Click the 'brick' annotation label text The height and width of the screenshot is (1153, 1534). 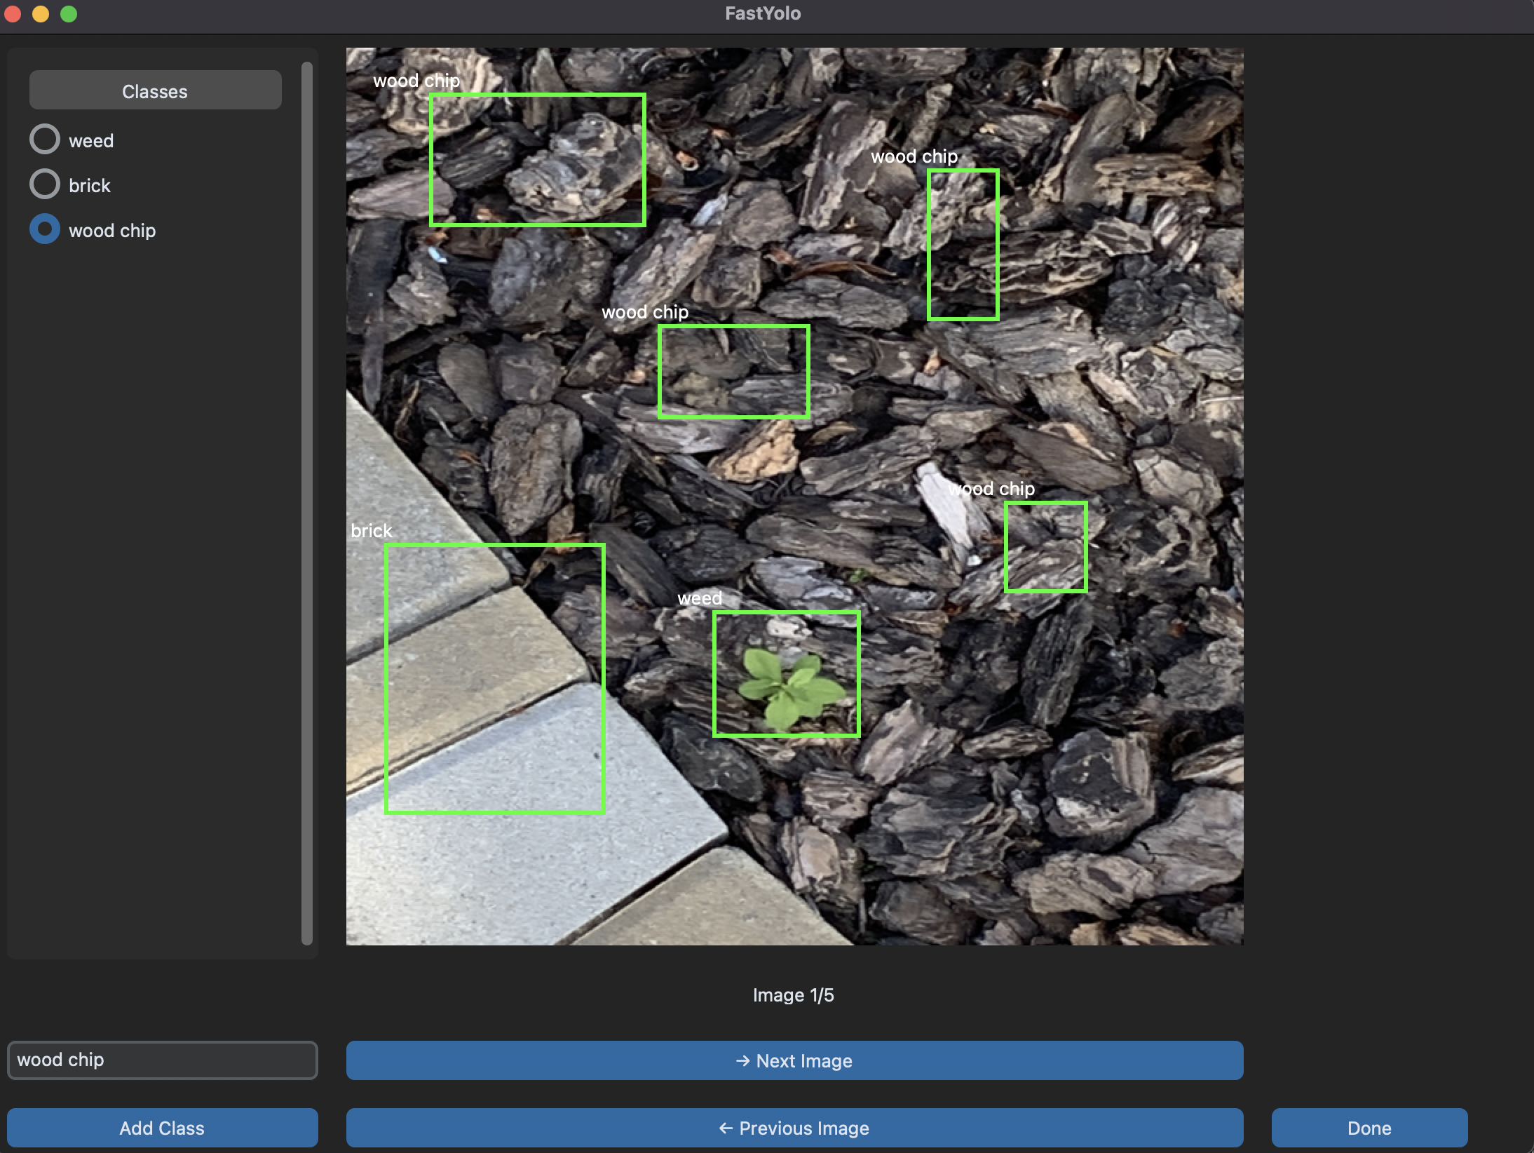pyautogui.click(x=371, y=531)
